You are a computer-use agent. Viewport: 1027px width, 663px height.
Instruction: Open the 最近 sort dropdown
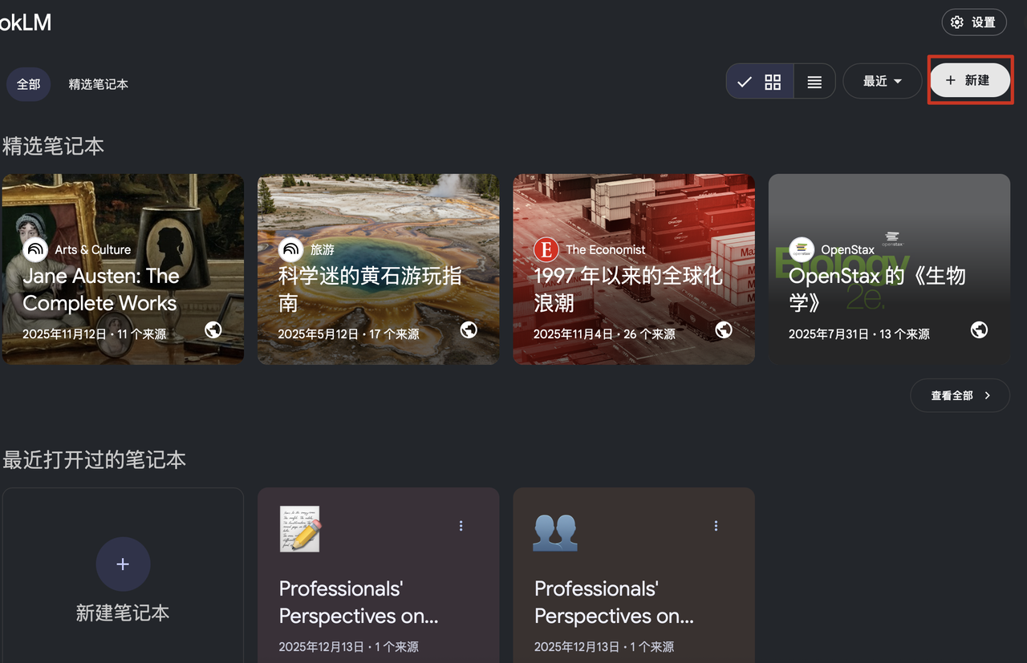[x=882, y=81]
